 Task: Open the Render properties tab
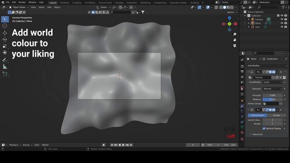[242, 66]
